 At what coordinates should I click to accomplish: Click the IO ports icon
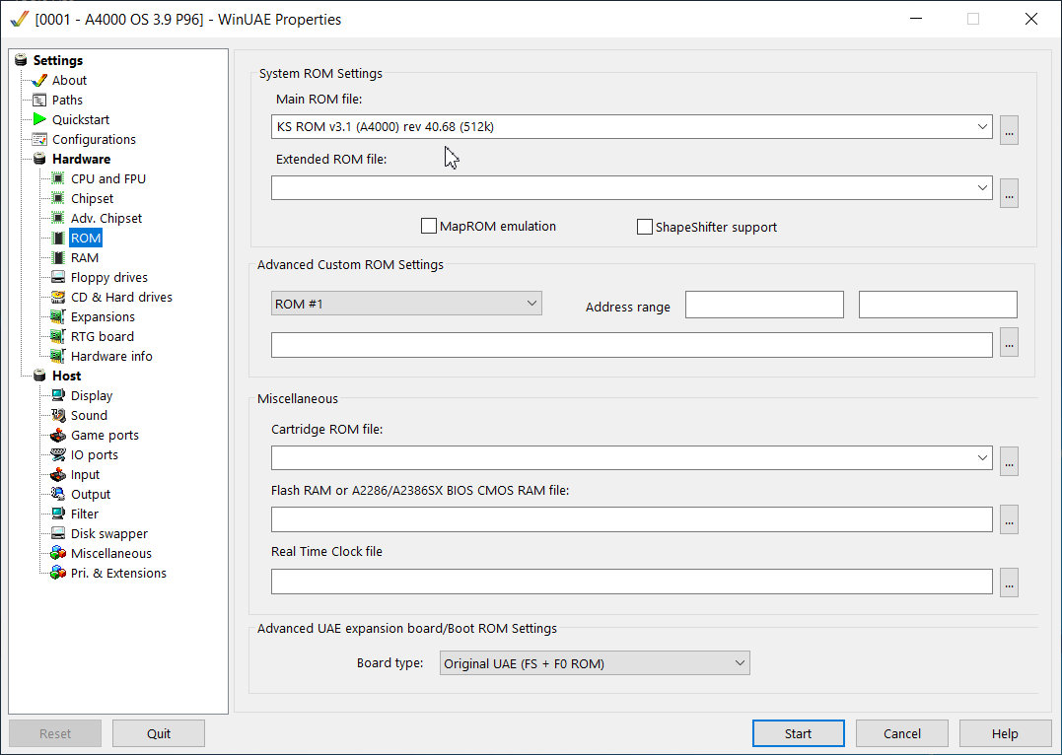pyautogui.click(x=58, y=454)
